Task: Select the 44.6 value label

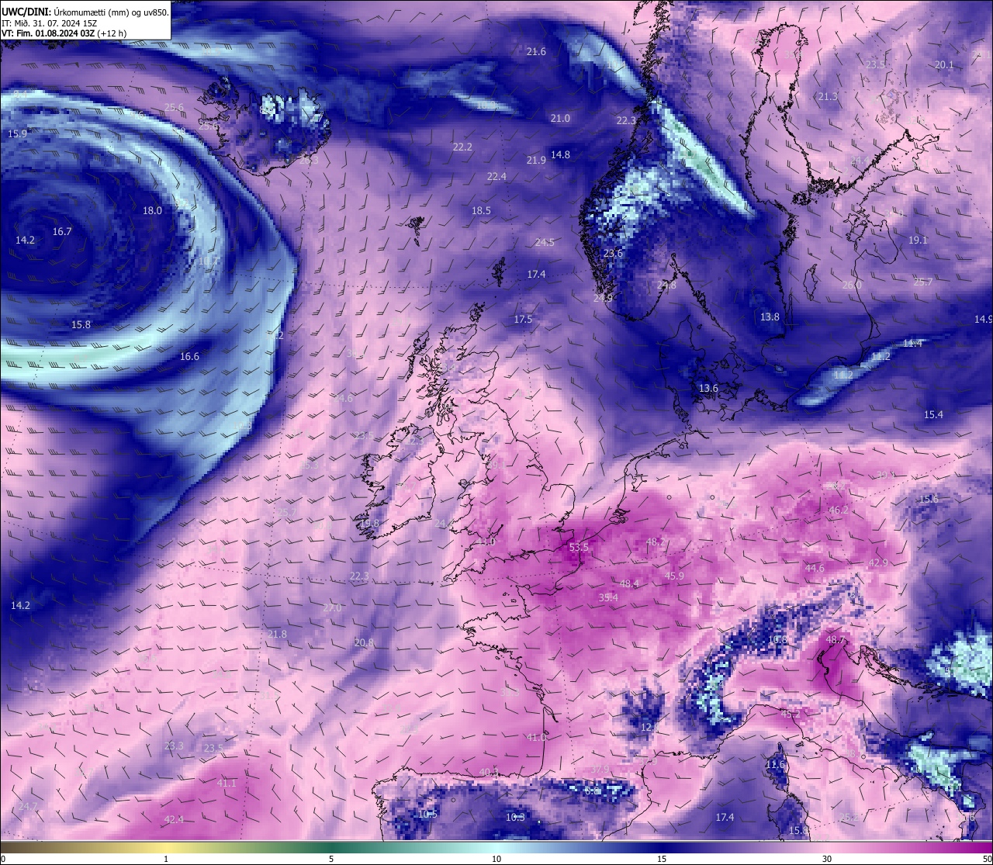Action: (x=815, y=569)
